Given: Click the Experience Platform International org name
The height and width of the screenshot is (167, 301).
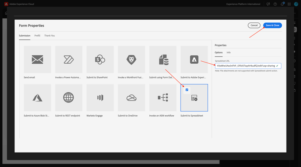Looking at the screenshot, I should [x=243, y=4].
